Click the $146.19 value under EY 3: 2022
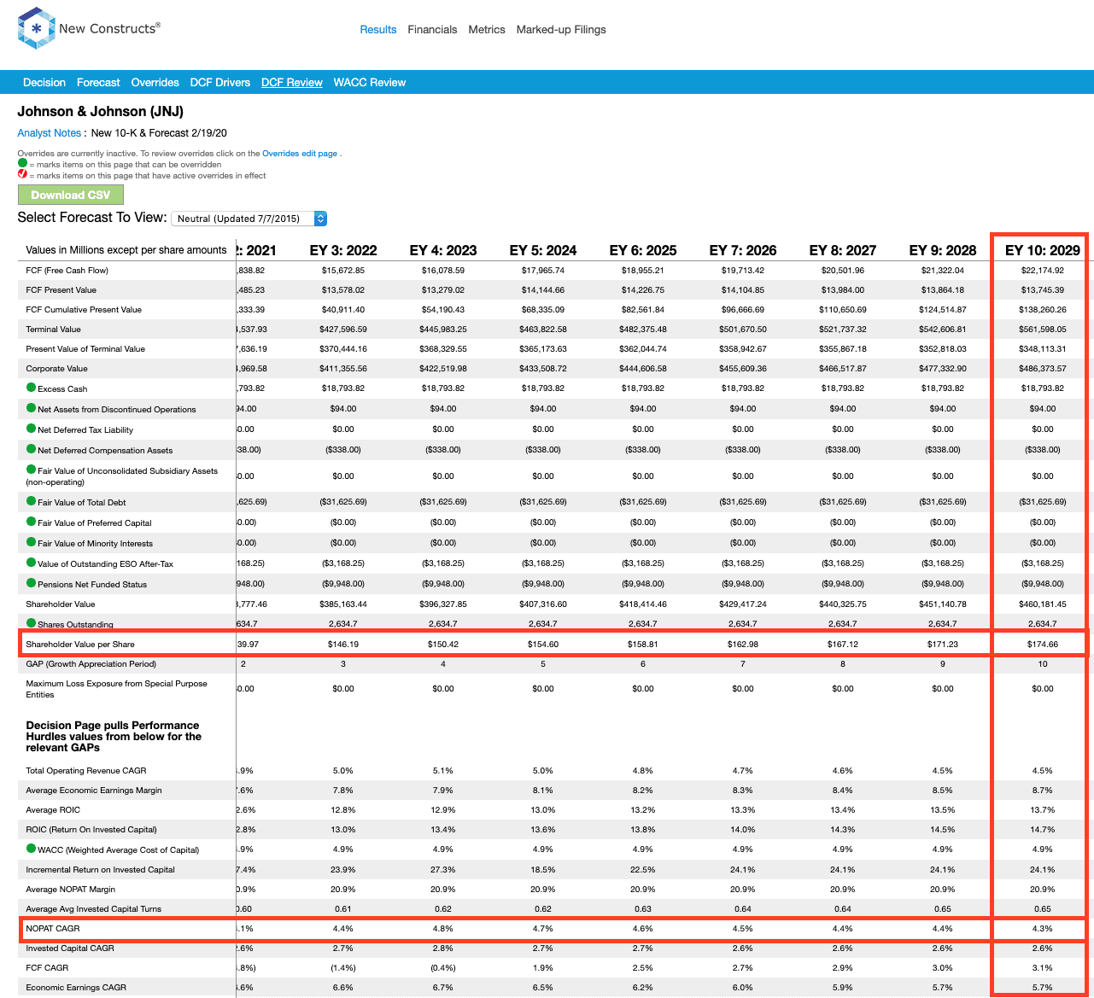This screenshot has height=998, width=1094. coord(343,644)
